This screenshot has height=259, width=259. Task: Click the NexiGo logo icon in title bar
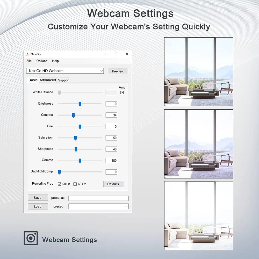27,54
